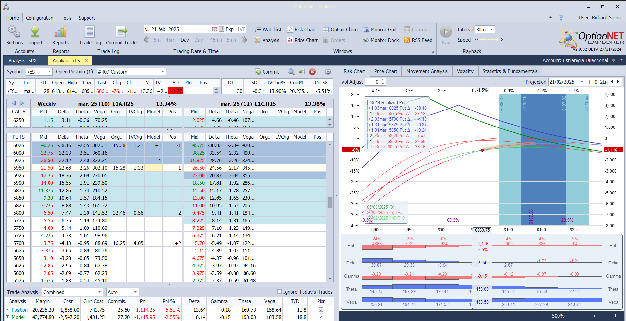Step back one day with double-left arrow

pos(147,40)
